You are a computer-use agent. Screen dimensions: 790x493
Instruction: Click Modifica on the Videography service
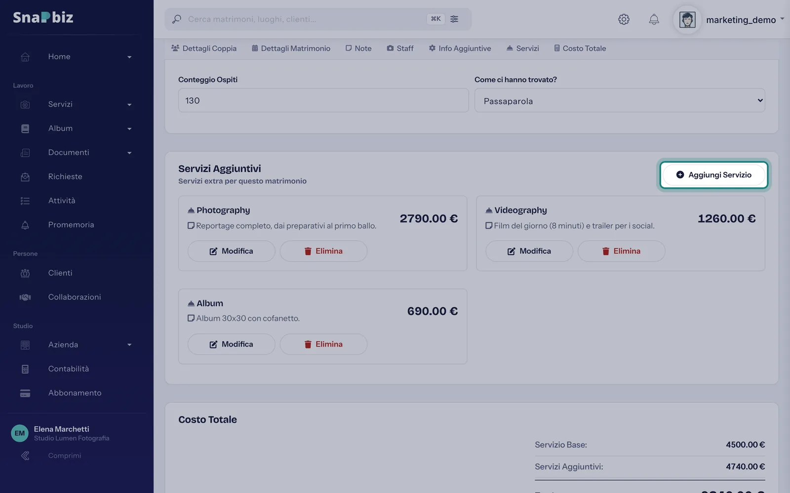pos(529,251)
